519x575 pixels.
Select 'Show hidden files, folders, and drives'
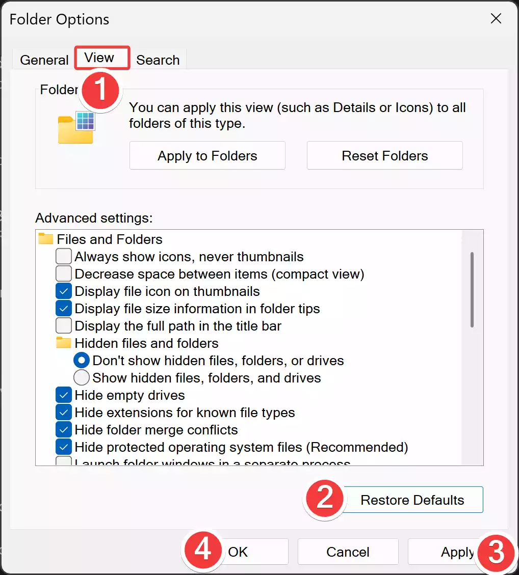82,377
